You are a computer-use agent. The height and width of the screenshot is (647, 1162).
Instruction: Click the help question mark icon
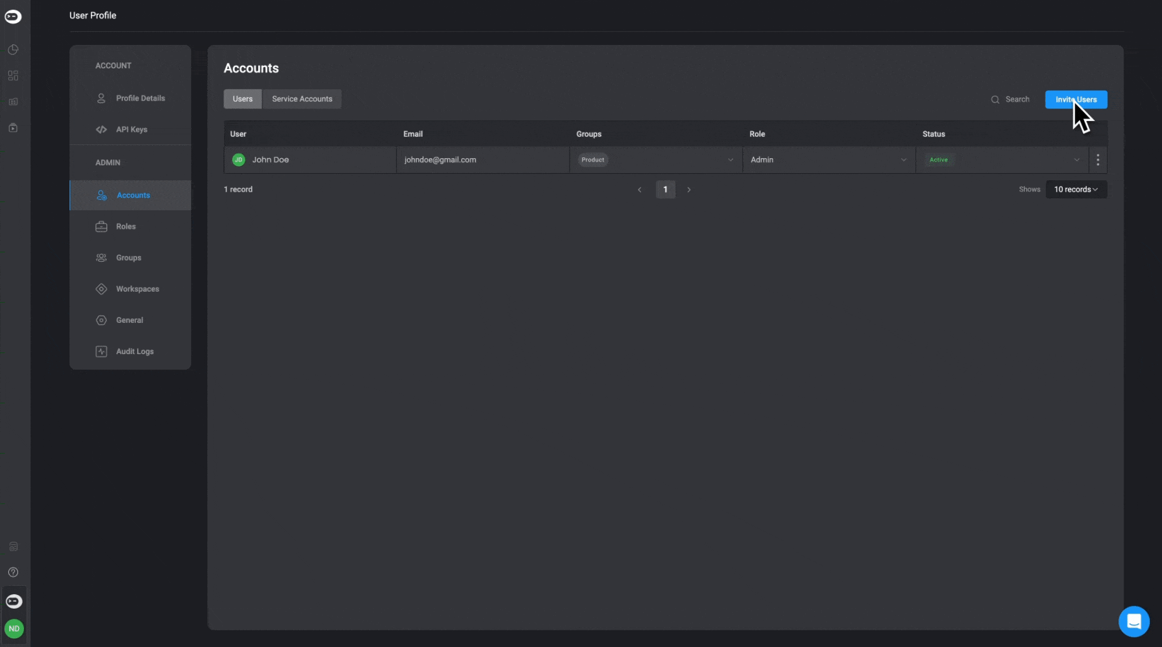click(13, 572)
